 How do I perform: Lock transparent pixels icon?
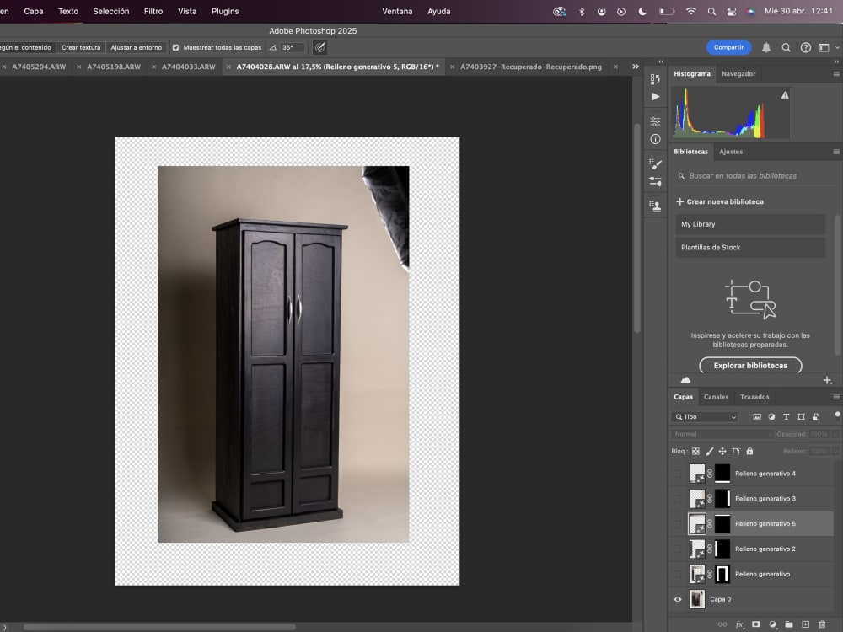(695, 451)
